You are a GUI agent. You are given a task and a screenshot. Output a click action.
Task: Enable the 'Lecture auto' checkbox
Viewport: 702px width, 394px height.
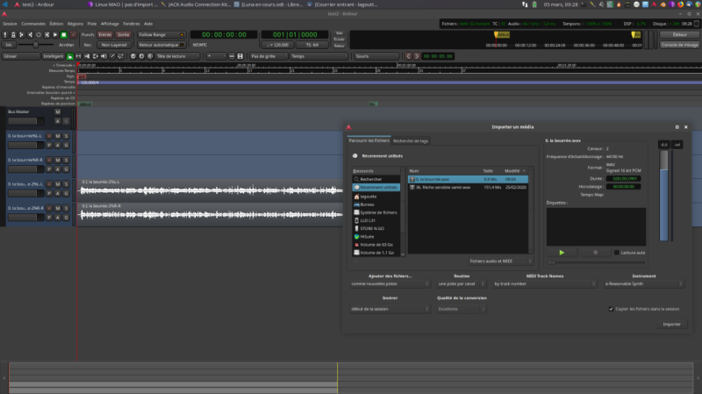point(617,252)
